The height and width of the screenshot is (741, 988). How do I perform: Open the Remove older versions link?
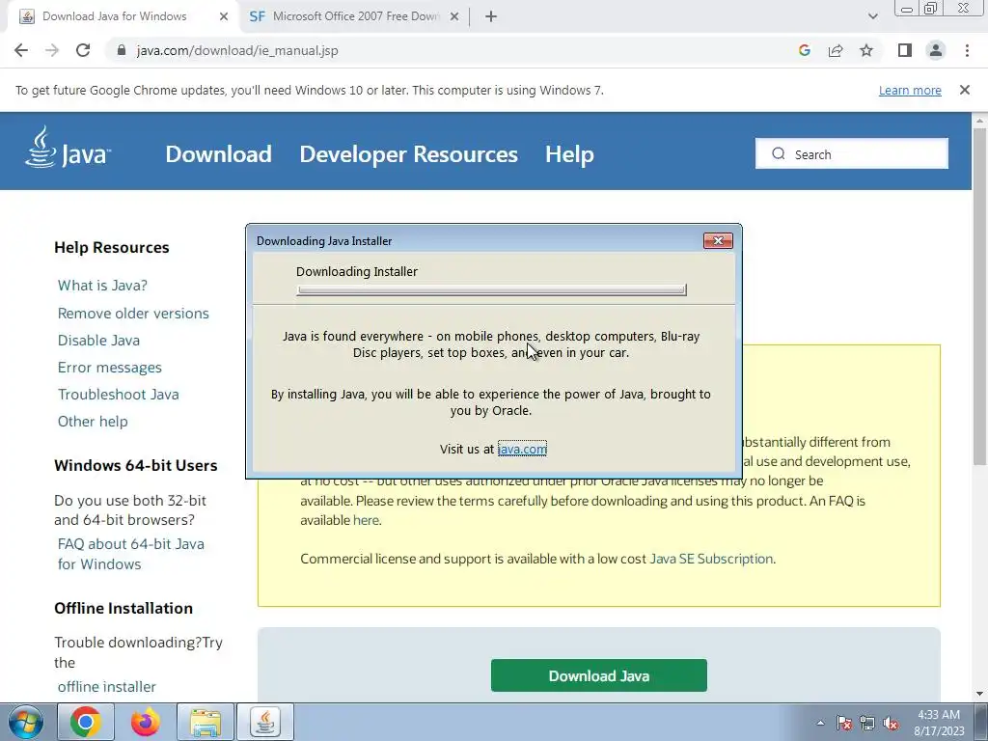[x=133, y=314]
